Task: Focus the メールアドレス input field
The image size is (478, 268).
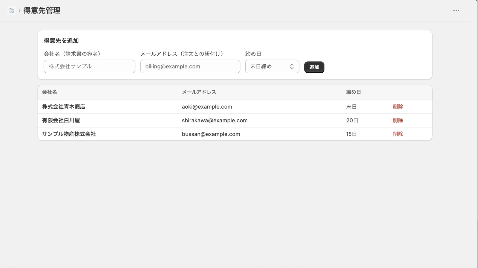Action: click(190, 66)
